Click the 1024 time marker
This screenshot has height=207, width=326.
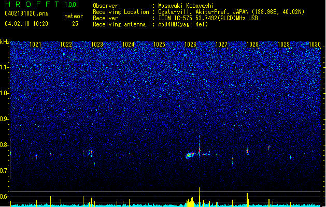tap(129, 44)
